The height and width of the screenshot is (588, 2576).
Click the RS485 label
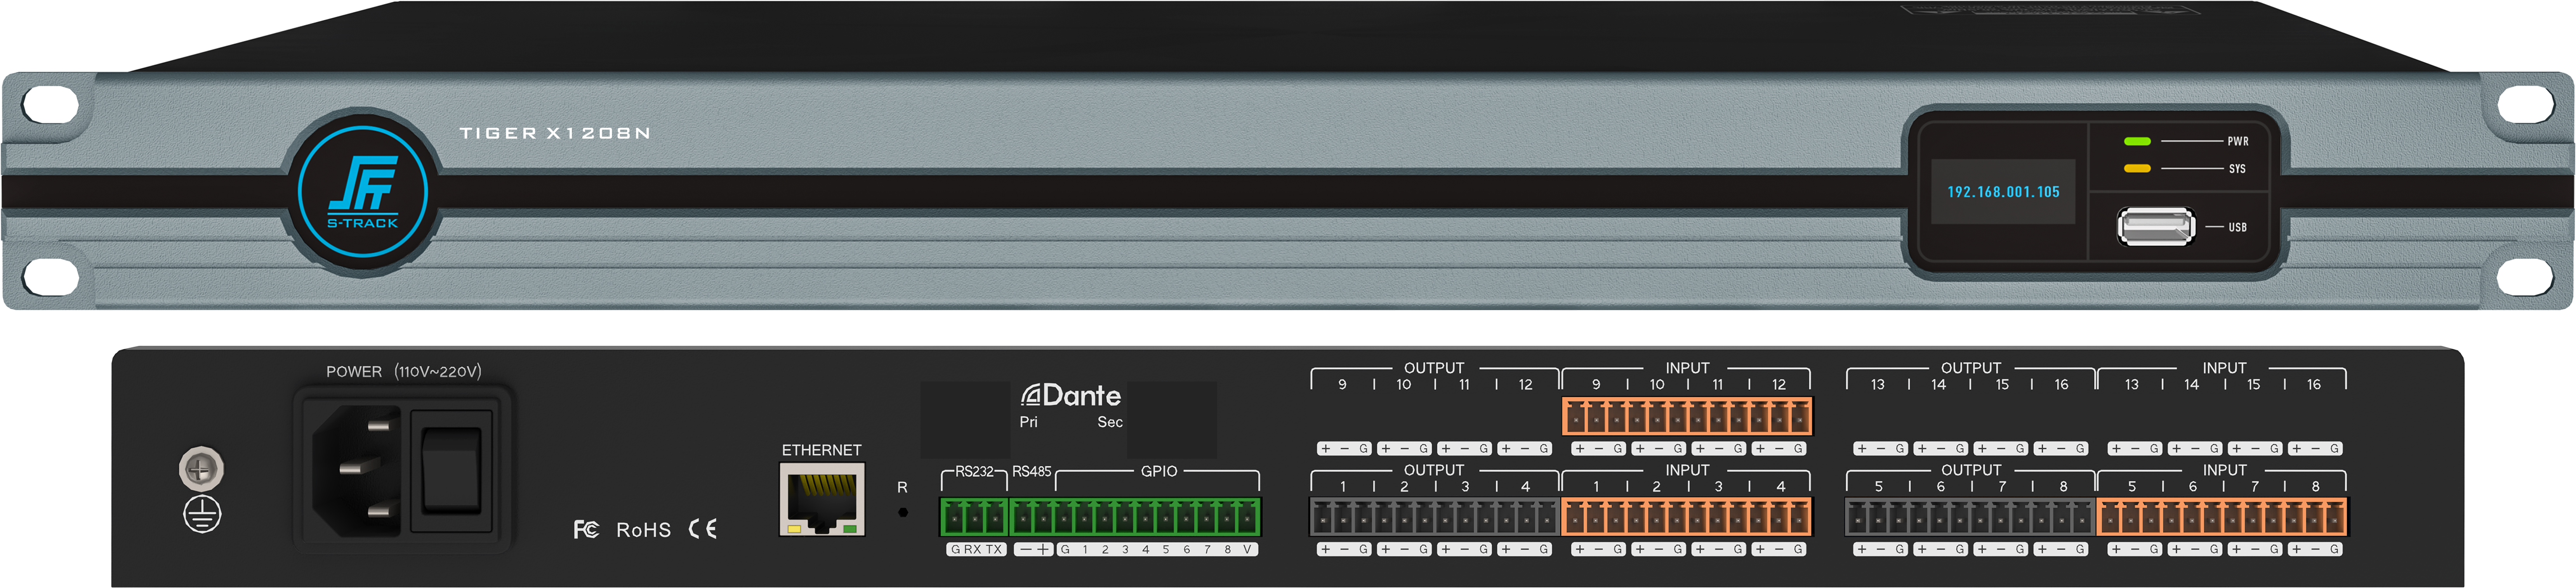pos(1032,471)
